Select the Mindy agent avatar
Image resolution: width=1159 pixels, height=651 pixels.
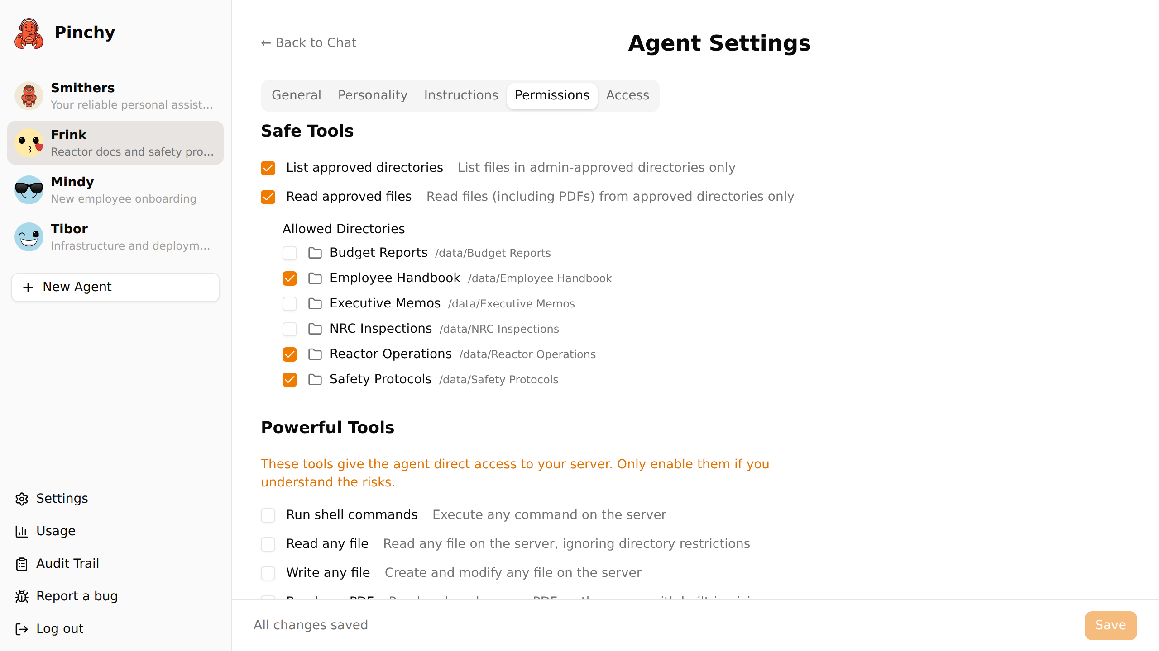click(29, 190)
